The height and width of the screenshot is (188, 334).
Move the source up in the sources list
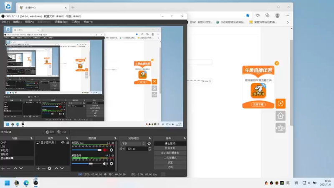[x=56, y=168]
